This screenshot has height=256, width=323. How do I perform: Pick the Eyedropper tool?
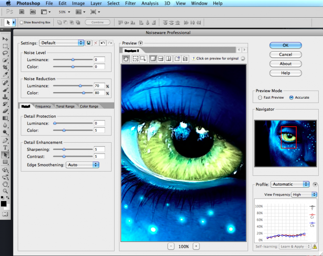[5, 75]
